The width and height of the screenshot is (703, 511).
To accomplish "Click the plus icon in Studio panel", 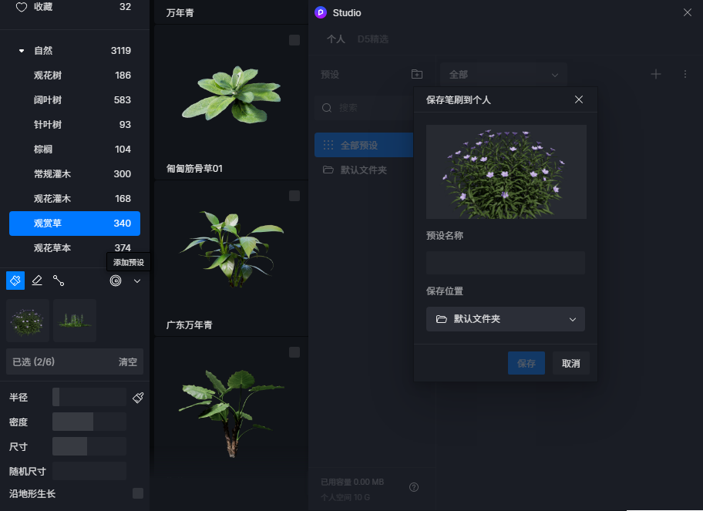I will (x=655, y=74).
